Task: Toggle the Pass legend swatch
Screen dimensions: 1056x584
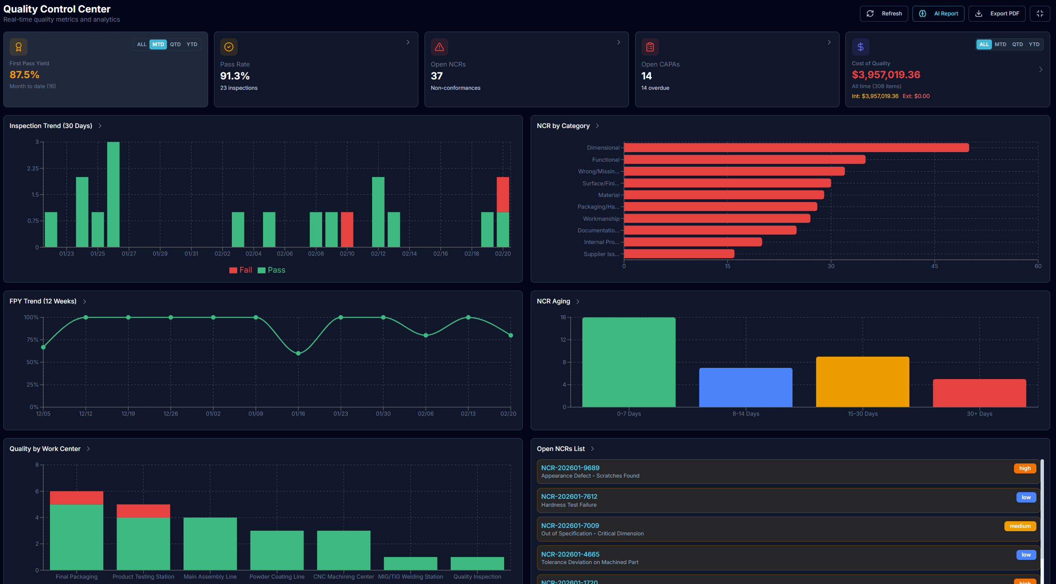Action: click(x=261, y=270)
